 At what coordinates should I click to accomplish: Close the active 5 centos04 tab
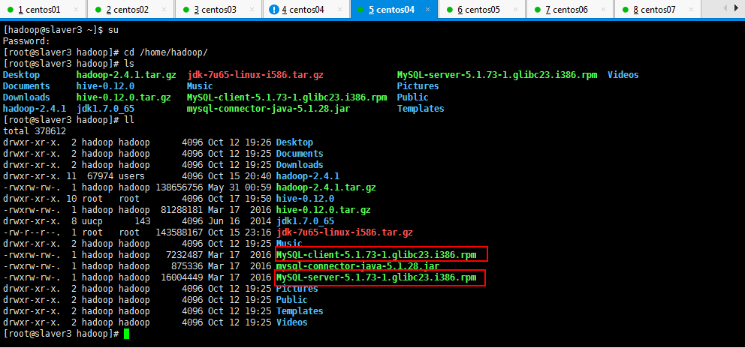pos(427,10)
